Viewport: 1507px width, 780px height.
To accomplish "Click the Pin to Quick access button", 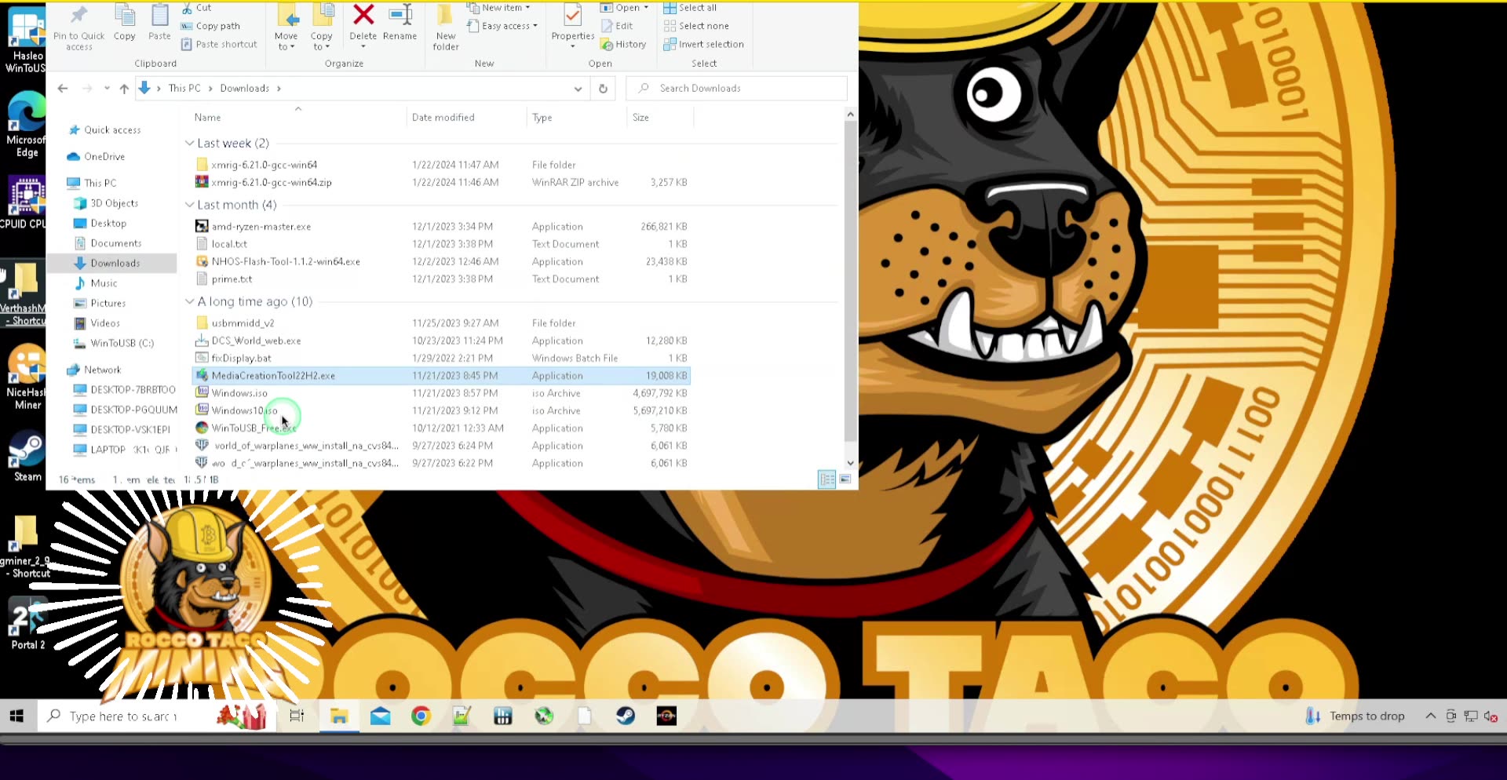I will tap(78, 28).
